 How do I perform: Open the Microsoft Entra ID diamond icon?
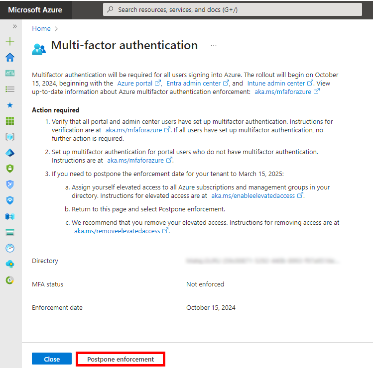(10, 153)
